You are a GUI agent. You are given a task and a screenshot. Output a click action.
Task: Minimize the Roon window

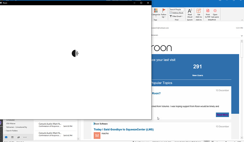(134, 3)
